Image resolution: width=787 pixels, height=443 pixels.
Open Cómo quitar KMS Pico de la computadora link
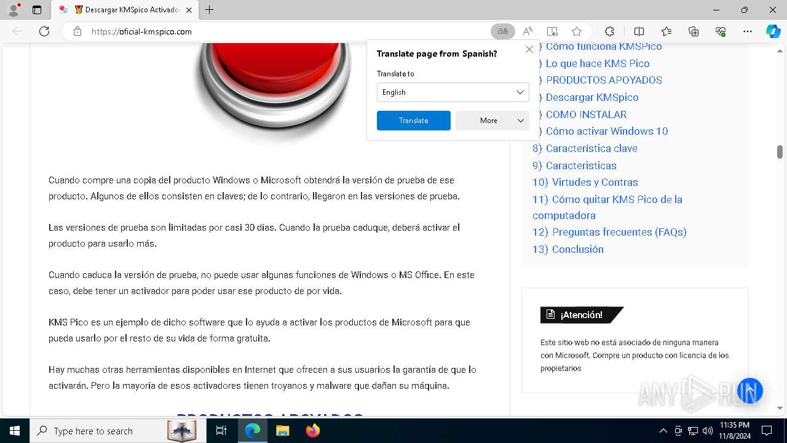click(x=607, y=207)
